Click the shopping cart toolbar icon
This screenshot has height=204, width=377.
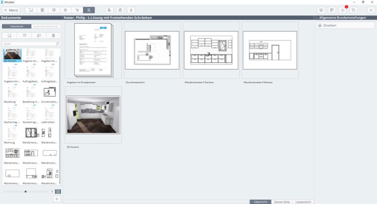click(x=76, y=10)
